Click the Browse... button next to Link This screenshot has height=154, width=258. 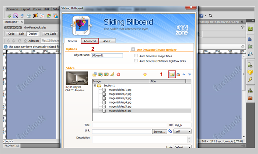point(159,131)
